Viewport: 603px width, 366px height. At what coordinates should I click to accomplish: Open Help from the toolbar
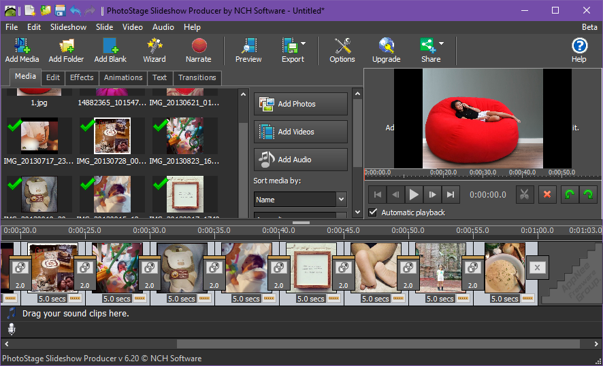(x=579, y=50)
